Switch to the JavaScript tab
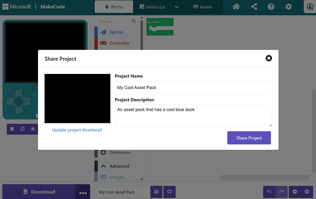 coord(153,7)
